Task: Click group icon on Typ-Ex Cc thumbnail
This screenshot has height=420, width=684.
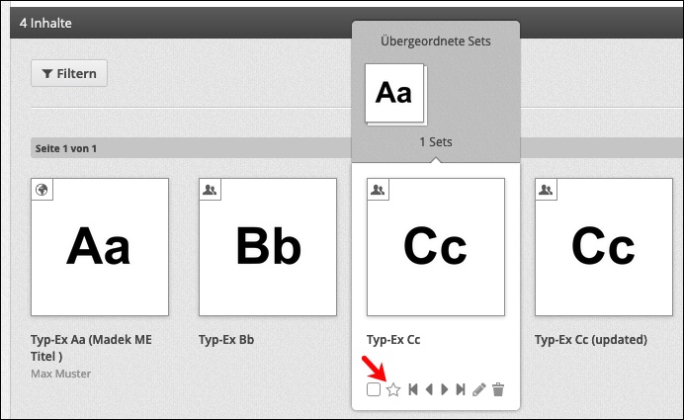Action: (378, 189)
